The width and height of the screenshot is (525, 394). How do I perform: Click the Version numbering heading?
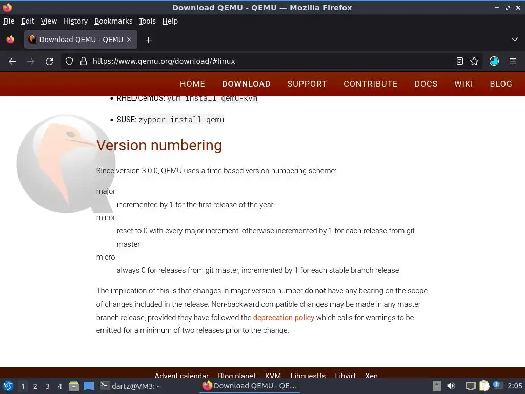(x=159, y=145)
